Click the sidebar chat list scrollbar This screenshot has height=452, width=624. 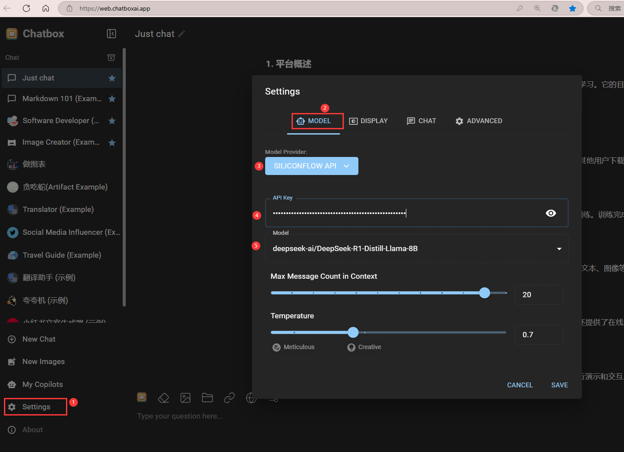click(x=124, y=177)
